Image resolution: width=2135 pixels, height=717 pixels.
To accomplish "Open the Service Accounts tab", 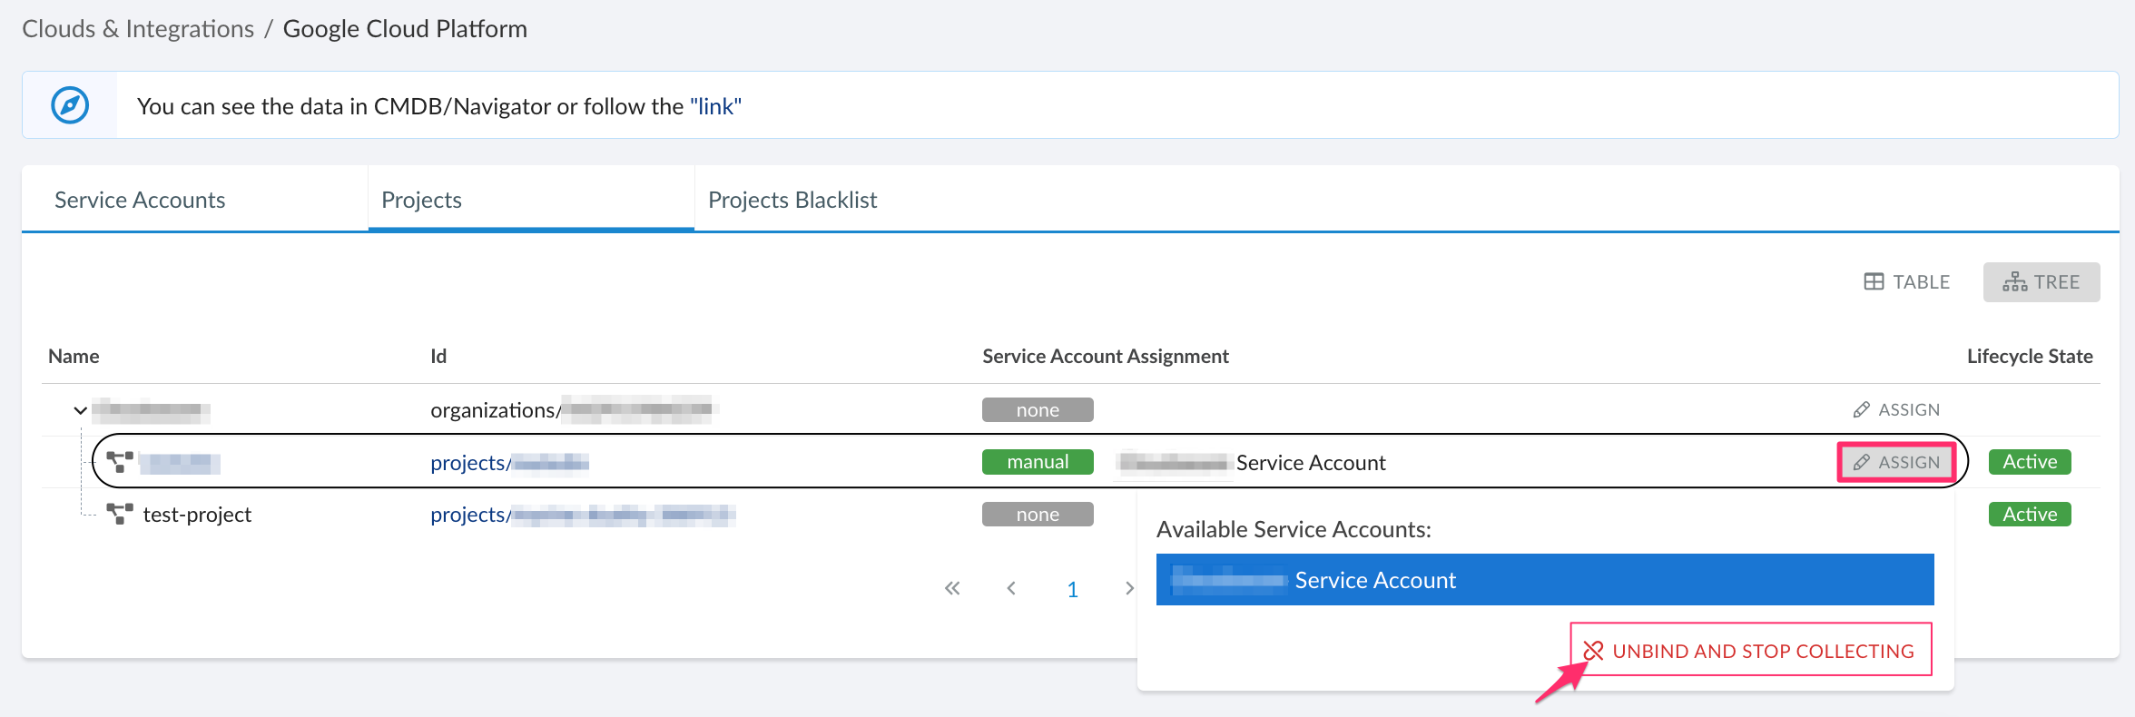I will (x=140, y=200).
